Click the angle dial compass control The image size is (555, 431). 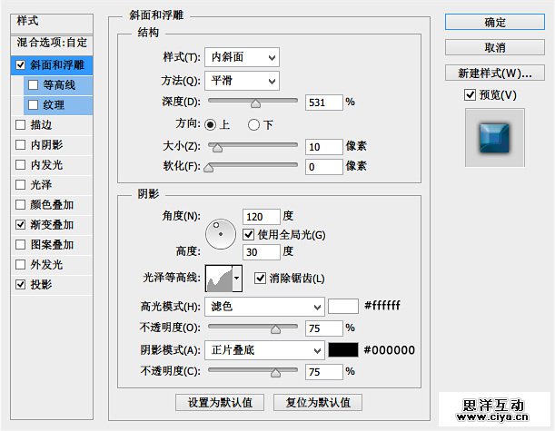coord(220,235)
